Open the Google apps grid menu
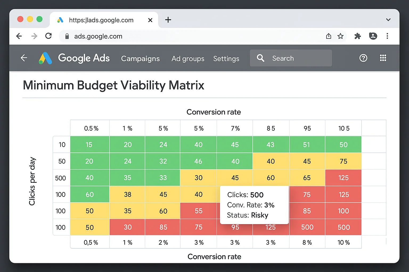 pos(383,58)
